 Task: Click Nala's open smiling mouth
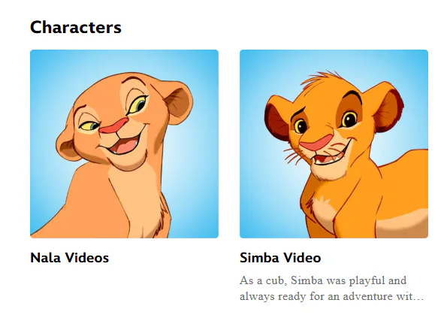[124, 145]
